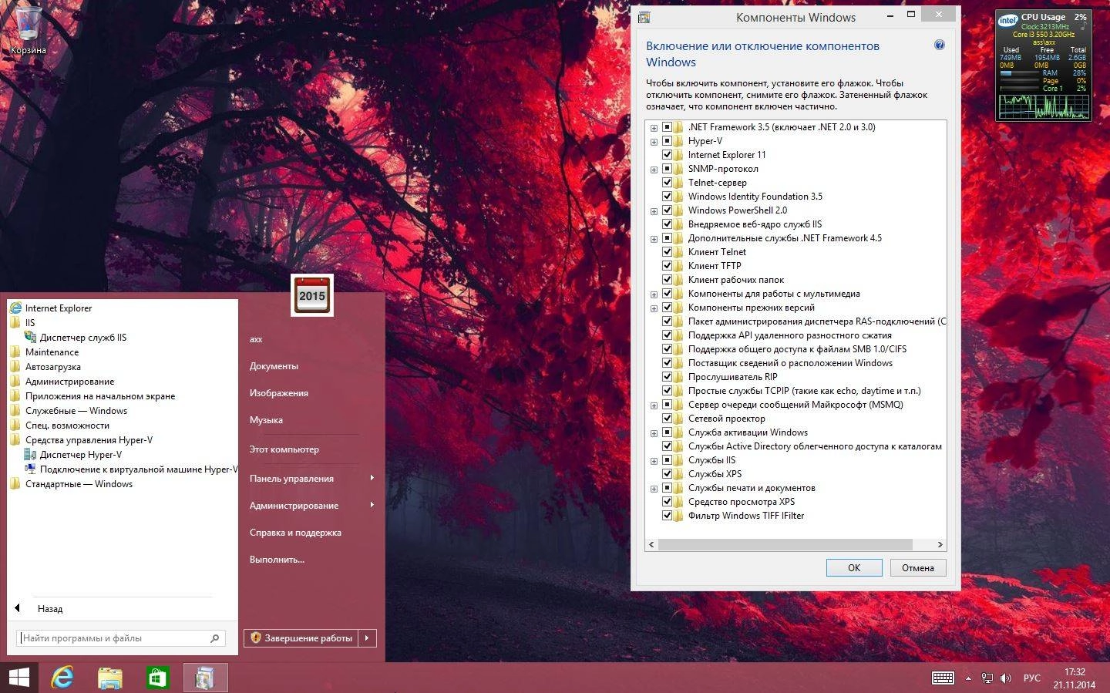Screen dimensions: 1110x693
Task: Click the Завершение работы button
Action: (301, 637)
